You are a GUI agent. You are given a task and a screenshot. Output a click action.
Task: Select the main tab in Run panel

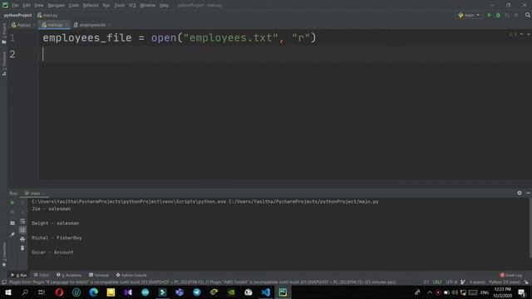click(x=35, y=194)
